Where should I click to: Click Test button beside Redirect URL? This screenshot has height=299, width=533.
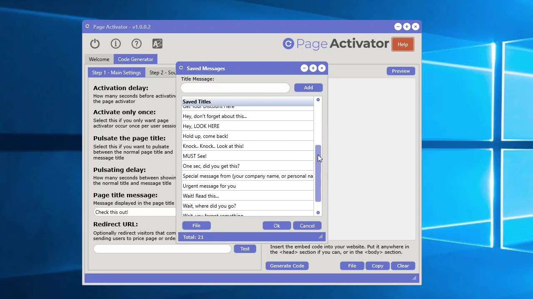pyautogui.click(x=245, y=249)
